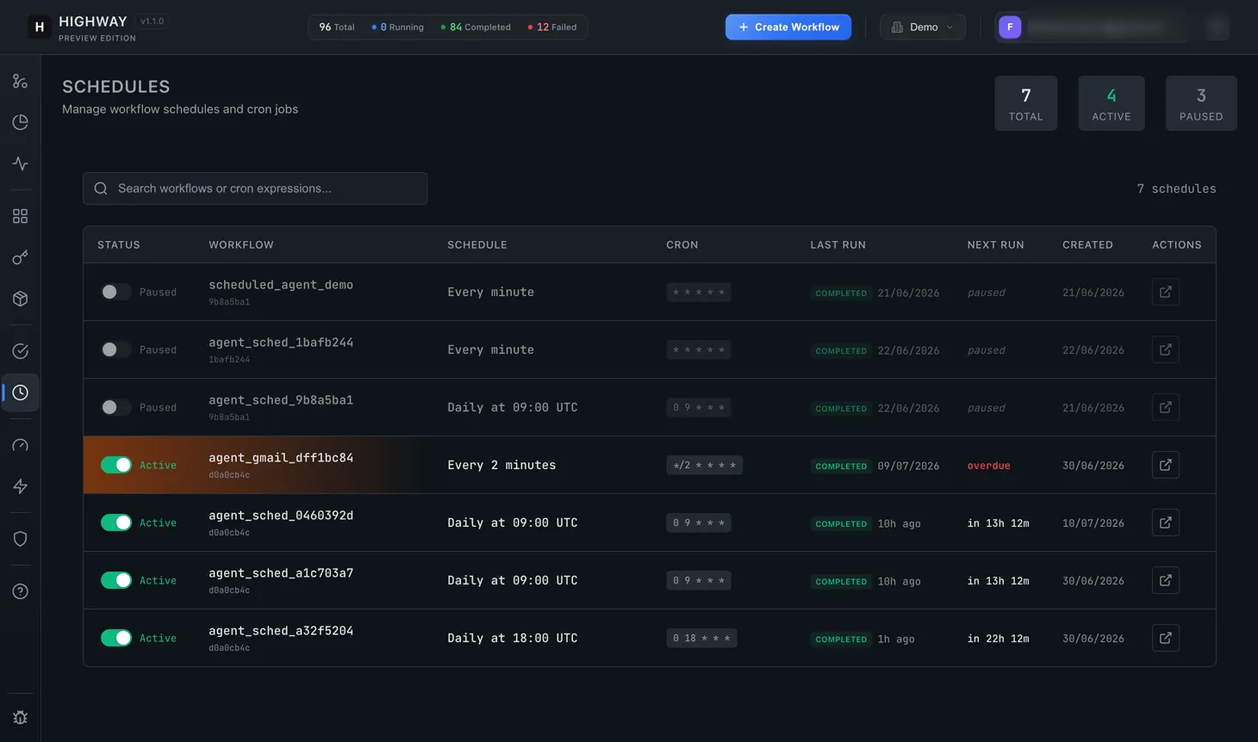
Task: Click the Workflow column header
Action: tap(241, 244)
